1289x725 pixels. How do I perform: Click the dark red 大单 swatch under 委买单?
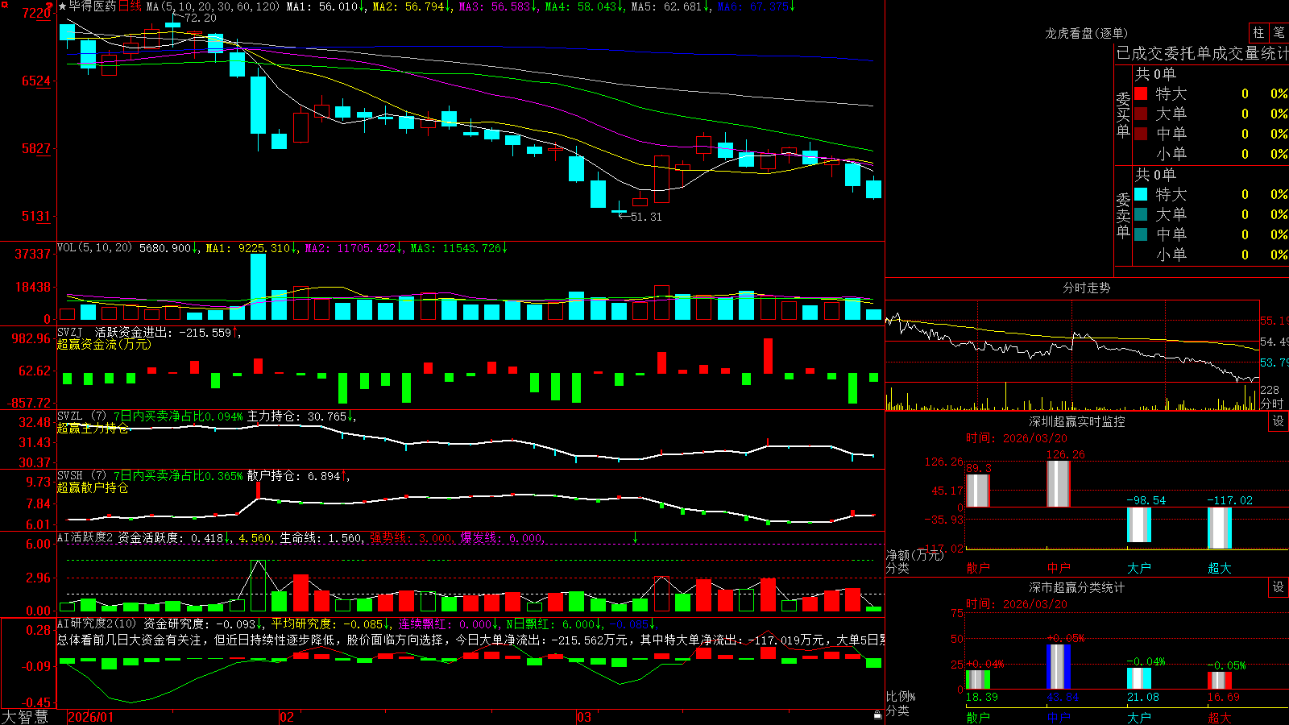click(1141, 114)
